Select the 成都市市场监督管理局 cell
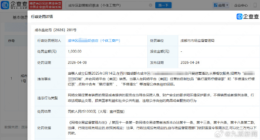This screenshot has height=140, width=260. tap(219, 41)
